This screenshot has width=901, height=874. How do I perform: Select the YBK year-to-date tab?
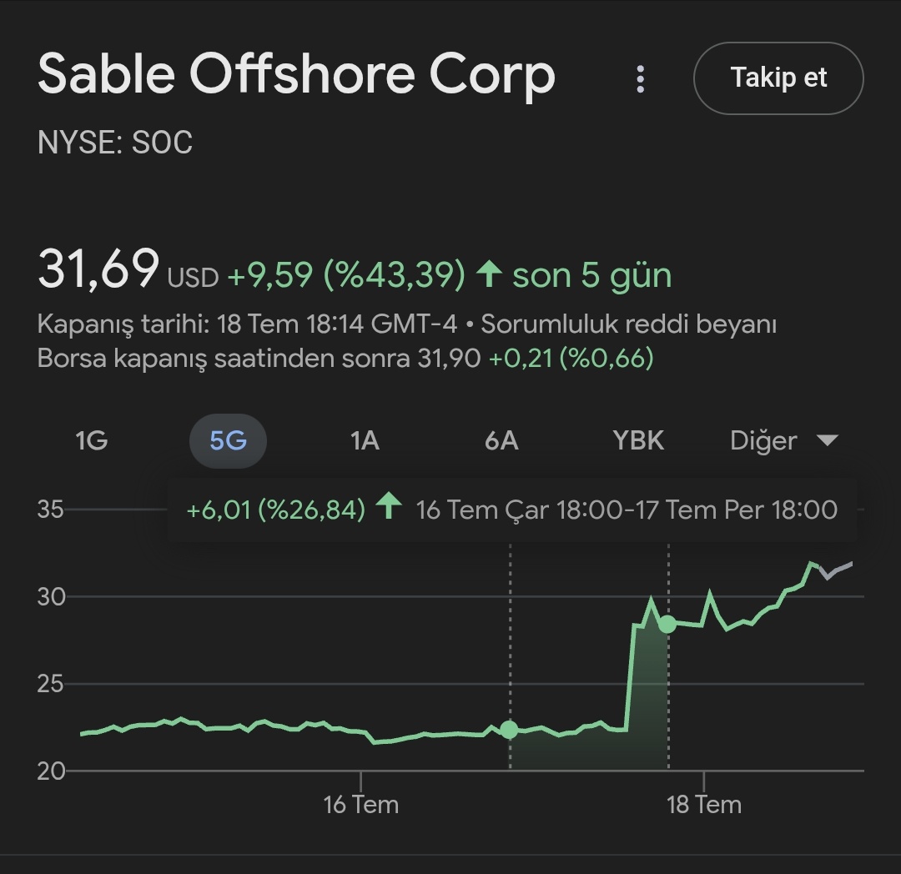coord(638,440)
